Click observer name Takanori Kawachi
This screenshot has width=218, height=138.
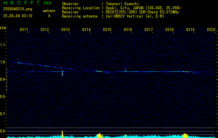click(122, 4)
